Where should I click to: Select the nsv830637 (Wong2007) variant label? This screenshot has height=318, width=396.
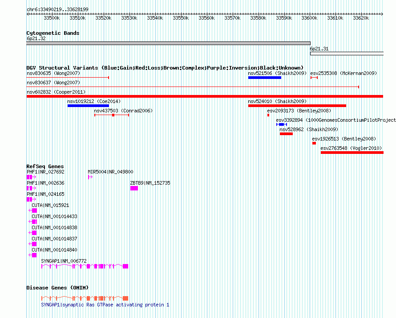[53, 83]
